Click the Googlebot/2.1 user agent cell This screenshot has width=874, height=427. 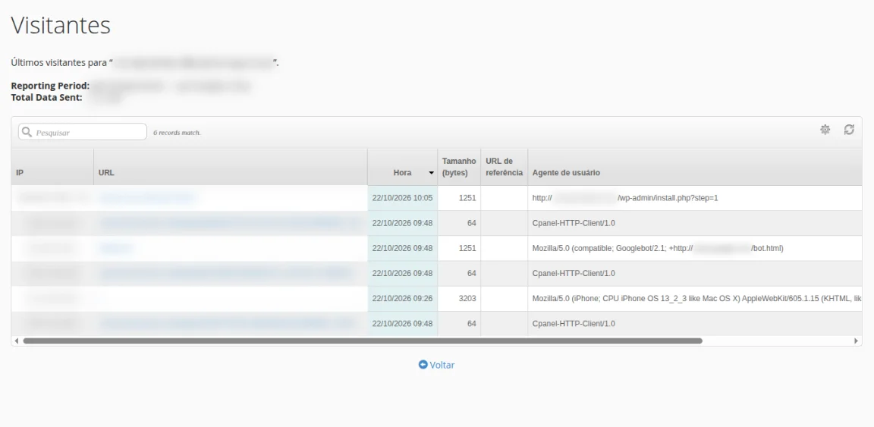[694, 248]
